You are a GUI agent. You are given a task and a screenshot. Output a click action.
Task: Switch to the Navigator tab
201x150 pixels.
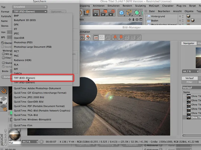(189, 43)
